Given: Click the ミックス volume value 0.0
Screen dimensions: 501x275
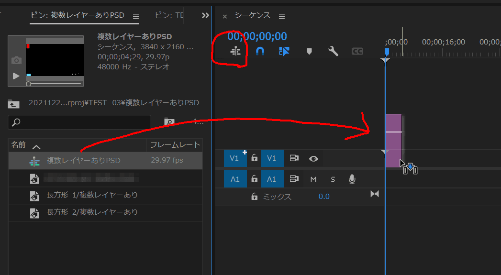Looking at the screenshot, I should 323,197.
